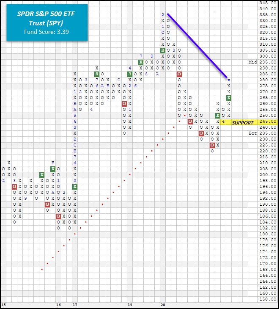Click the green B box at 305.00

pyautogui.click(x=163, y=50)
